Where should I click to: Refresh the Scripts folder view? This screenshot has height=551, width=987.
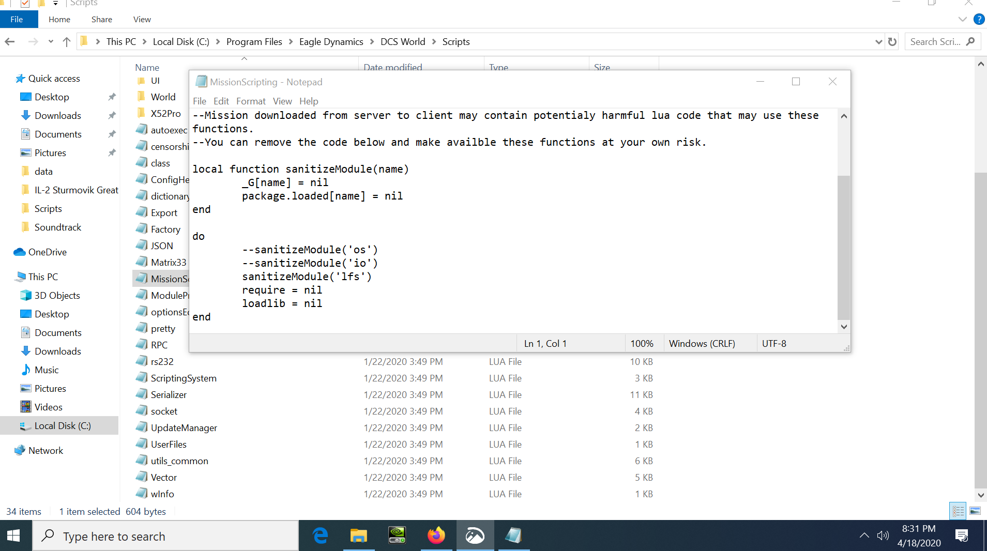892,42
